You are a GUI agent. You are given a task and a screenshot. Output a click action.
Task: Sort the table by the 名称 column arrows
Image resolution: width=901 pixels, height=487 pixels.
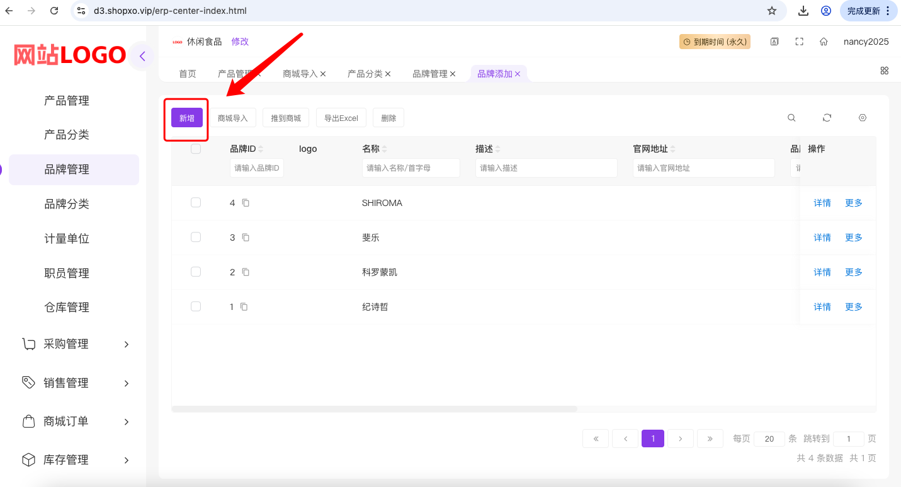coord(385,149)
